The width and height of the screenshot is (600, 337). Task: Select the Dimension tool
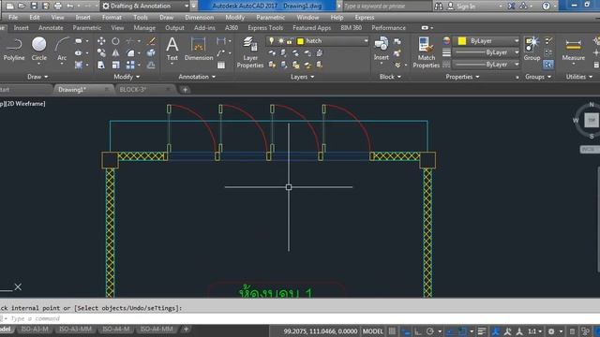199,49
